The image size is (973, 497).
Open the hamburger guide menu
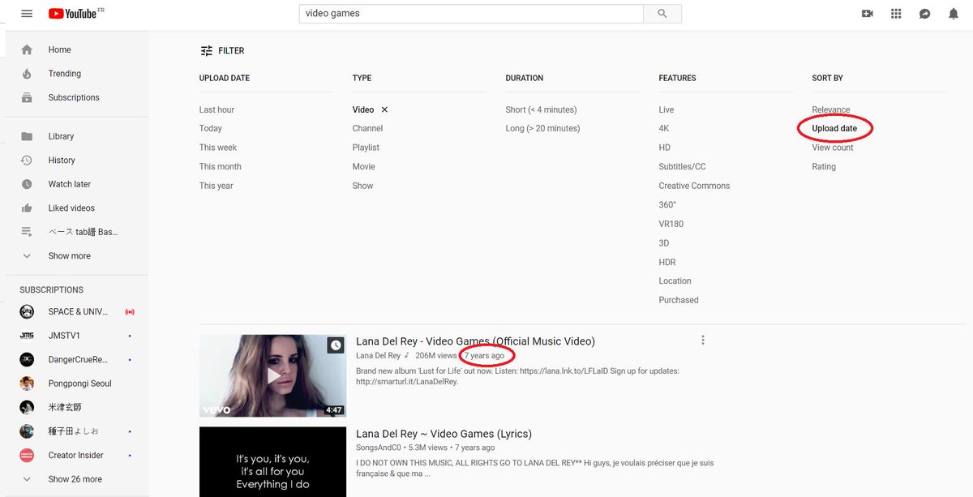point(27,14)
